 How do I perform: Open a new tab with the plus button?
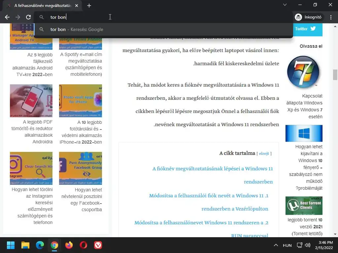89,6
